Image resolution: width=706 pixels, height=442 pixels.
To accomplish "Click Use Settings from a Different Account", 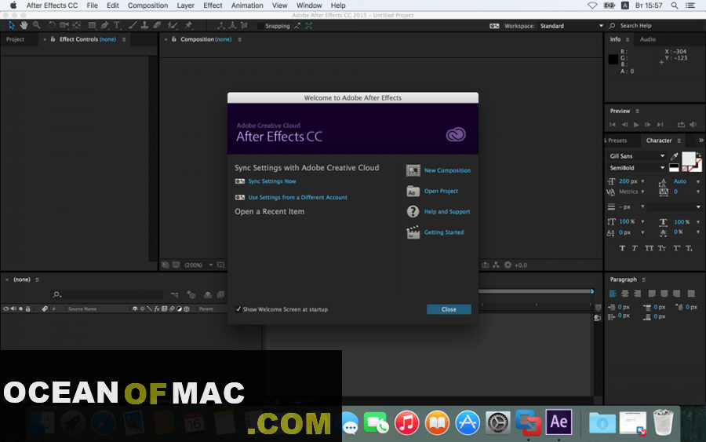I will (x=297, y=197).
